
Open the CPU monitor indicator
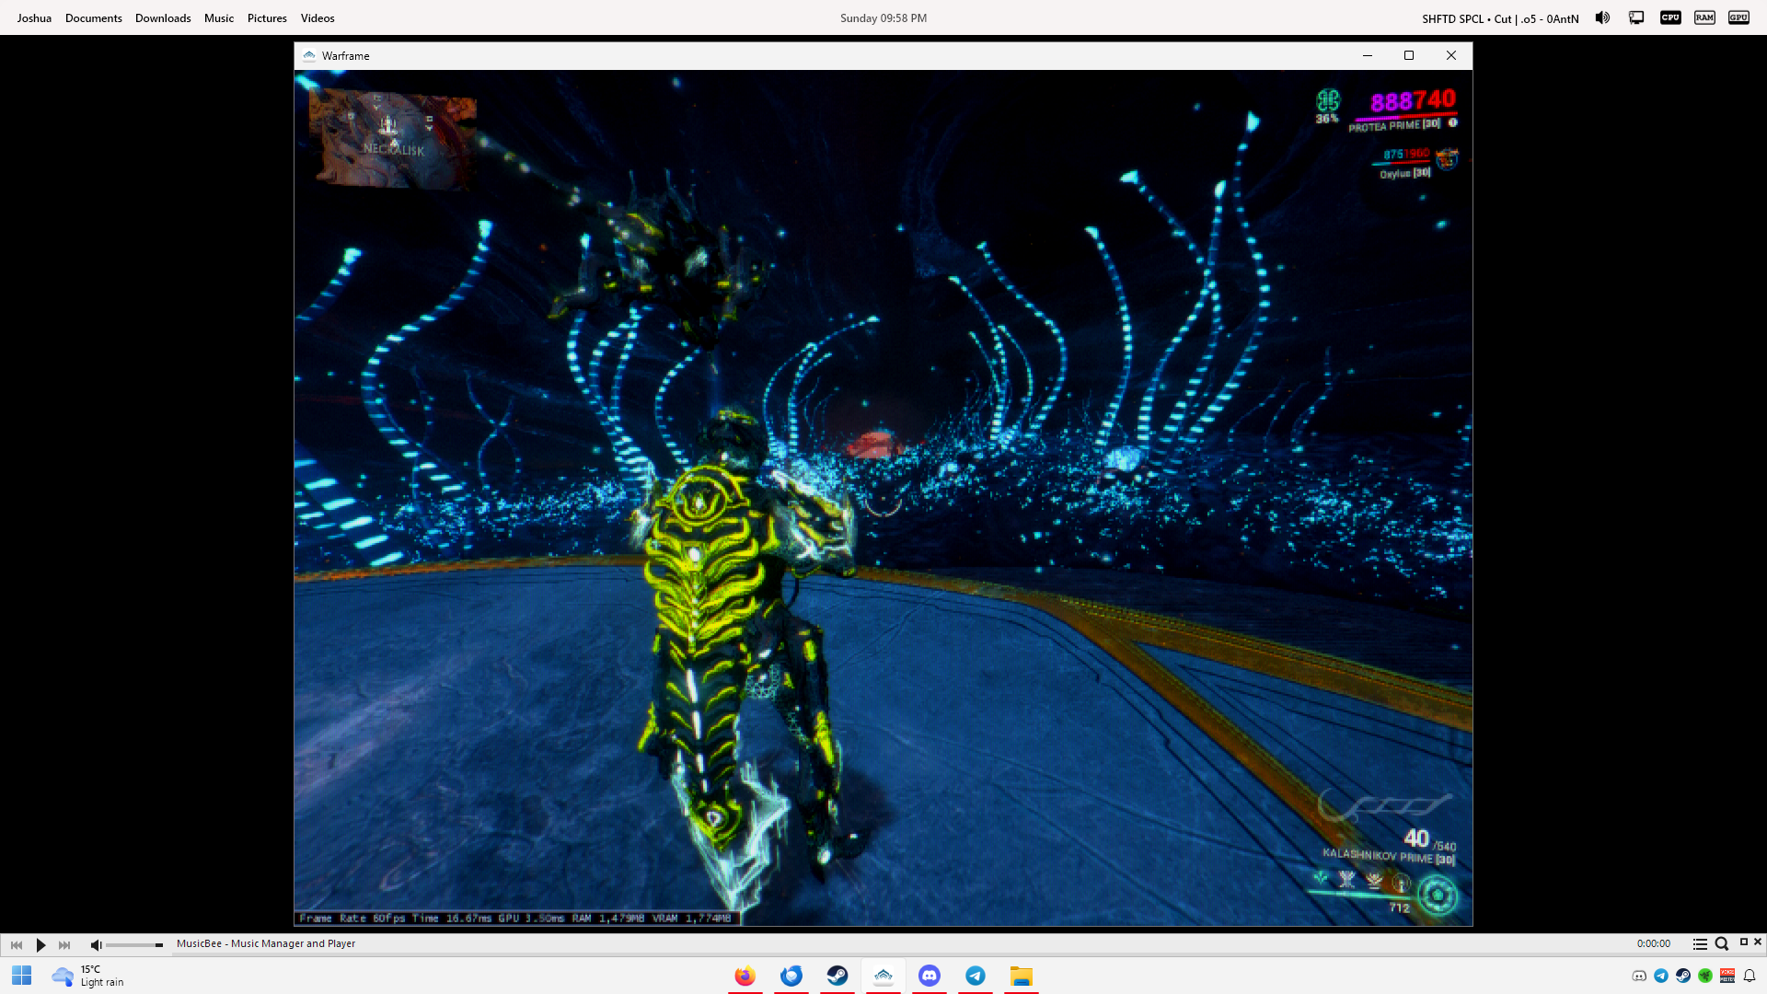click(x=1670, y=17)
